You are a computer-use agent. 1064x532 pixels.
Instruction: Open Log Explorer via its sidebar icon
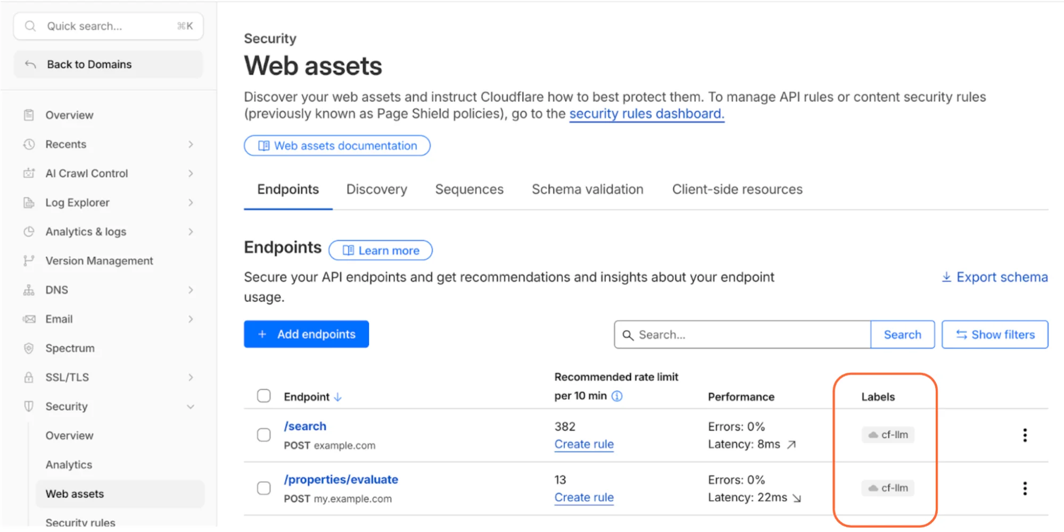pyautogui.click(x=29, y=202)
